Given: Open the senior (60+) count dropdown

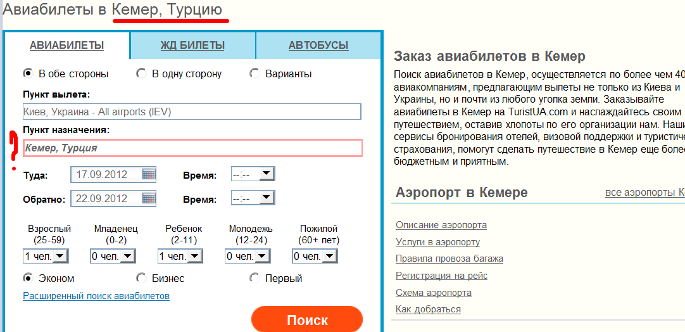Looking at the screenshot, I should pos(329,256).
